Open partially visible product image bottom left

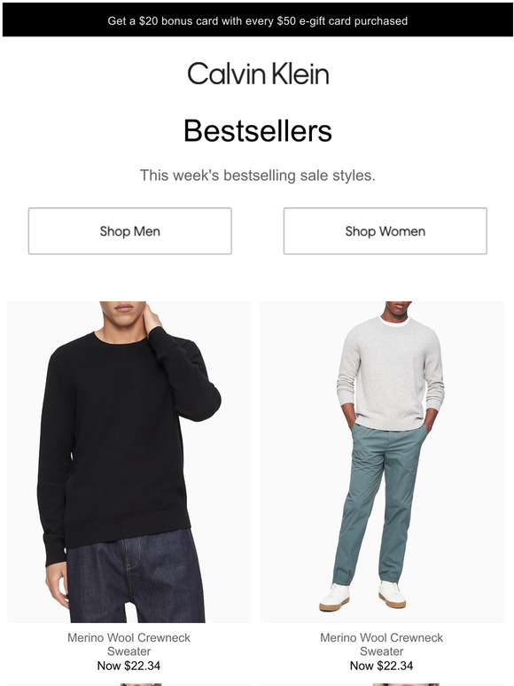[129, 684]
